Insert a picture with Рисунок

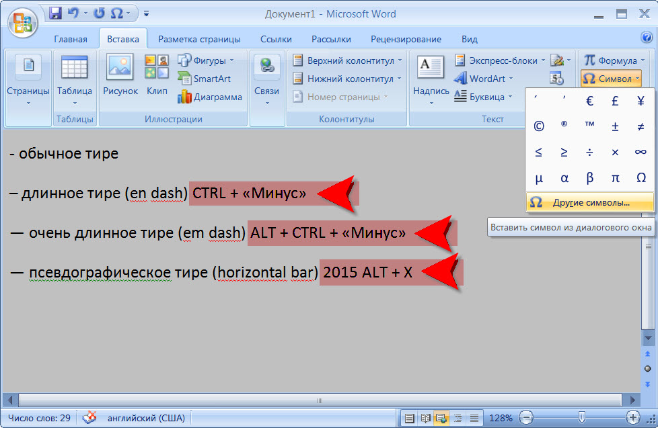[120, 75]
